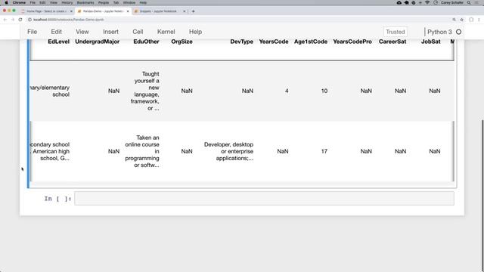The height and width of the screenshot is (272, 484).
Task: Click the Age1stCode value 17
Action: [324, 151]
